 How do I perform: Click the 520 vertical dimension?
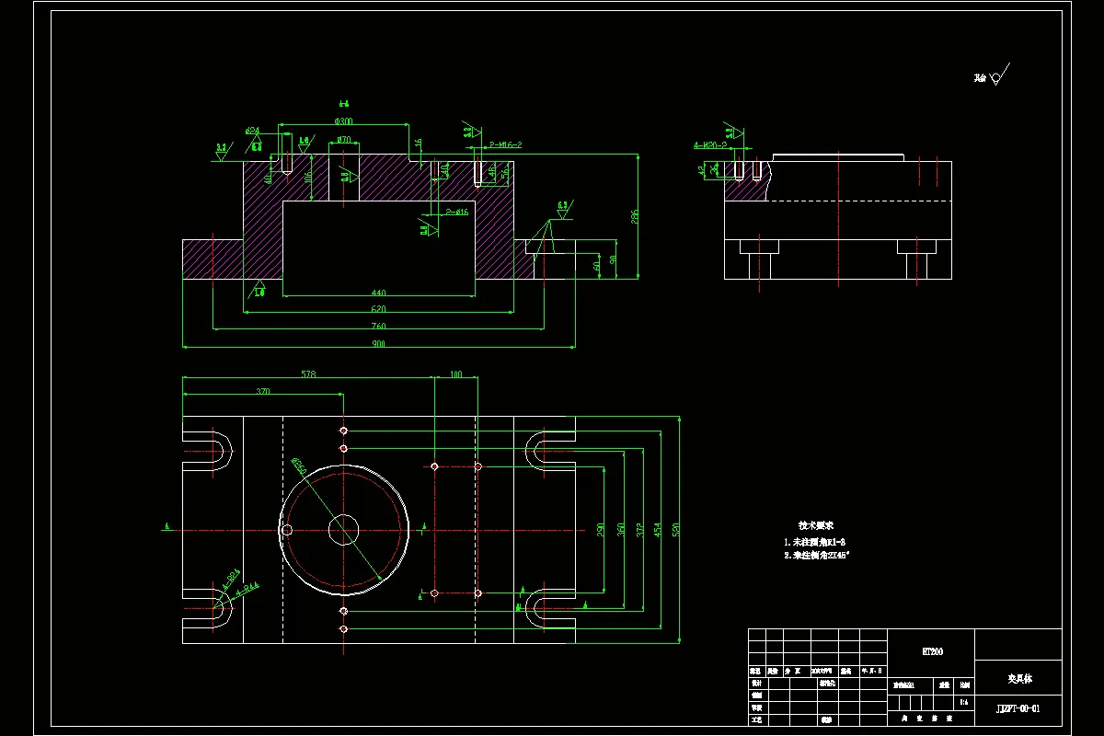(675, 529)
